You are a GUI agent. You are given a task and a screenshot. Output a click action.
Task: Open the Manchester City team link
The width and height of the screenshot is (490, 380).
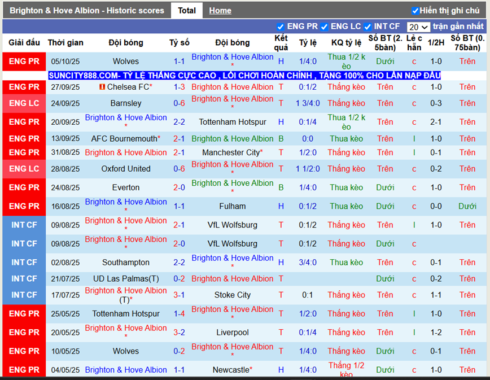tap(231, 152)
